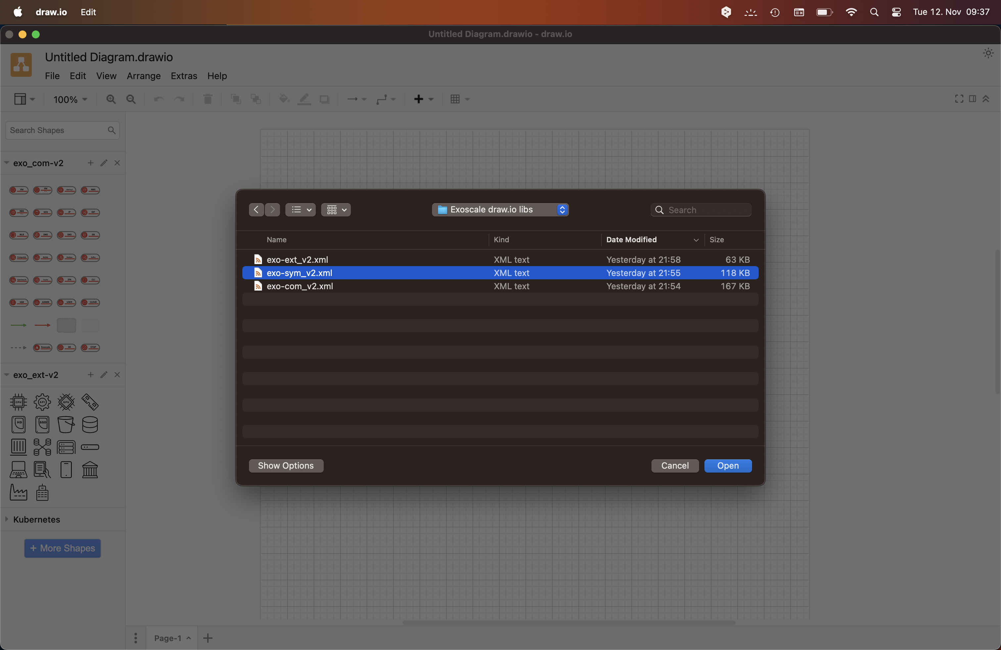Click the fill color bucket icon
The height and width of the screenshot is (650, 1001).
284,99
